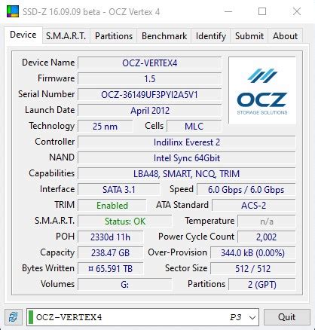Click Bytes Written value 65.591 TB
Screen dimensions: 315x330
(111, 269)
